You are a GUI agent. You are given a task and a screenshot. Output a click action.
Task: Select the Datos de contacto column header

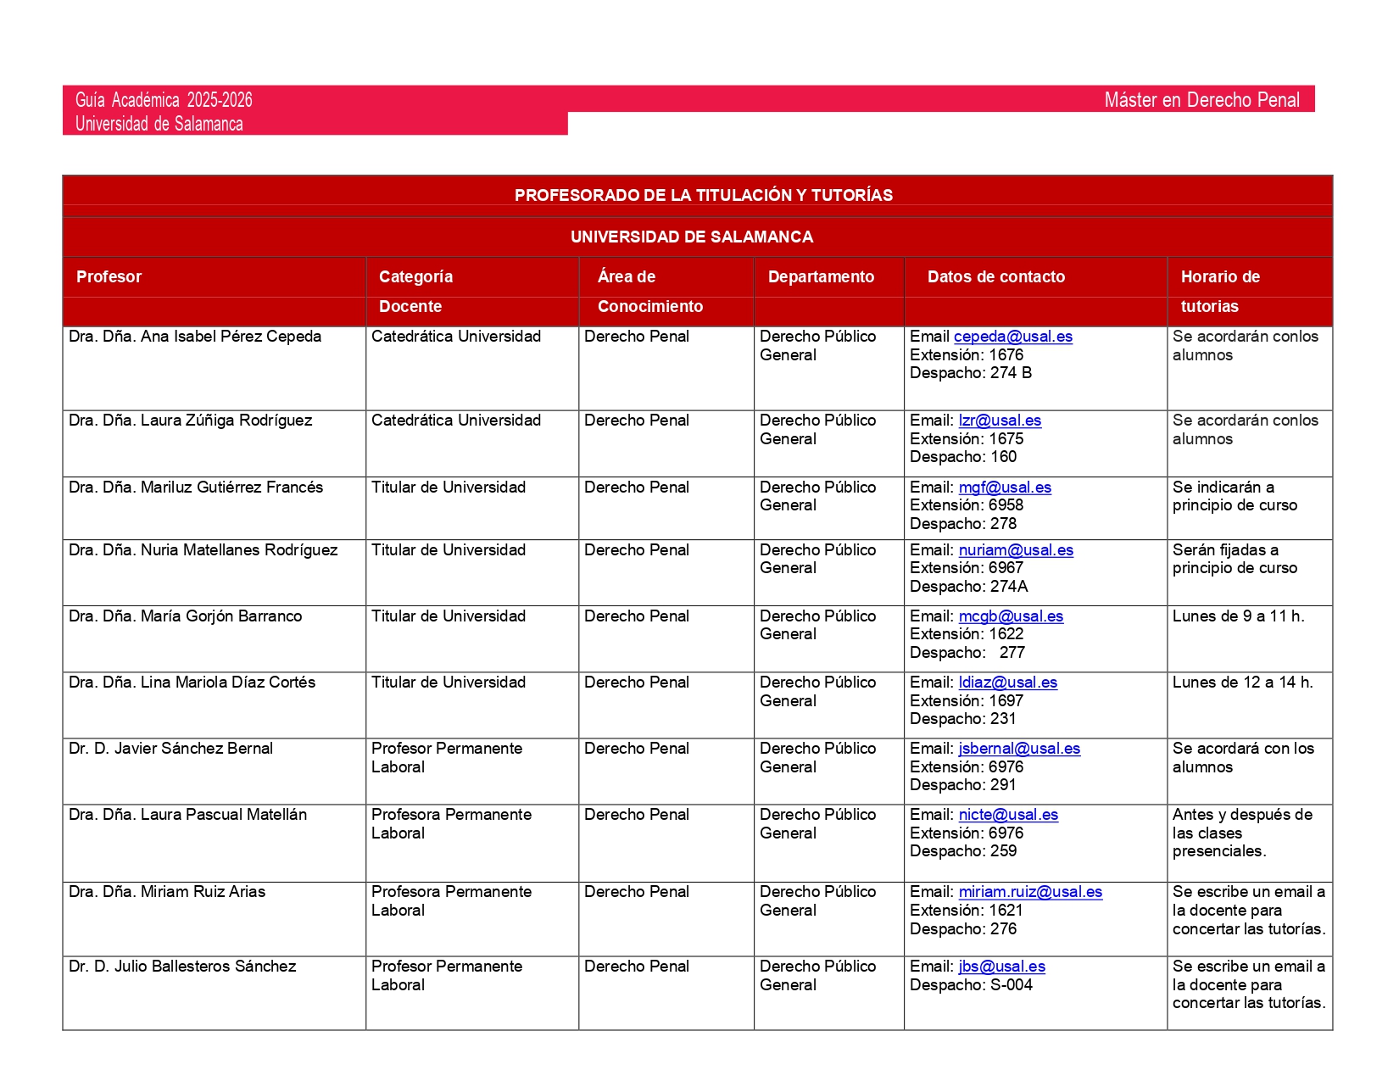(995, 276)
